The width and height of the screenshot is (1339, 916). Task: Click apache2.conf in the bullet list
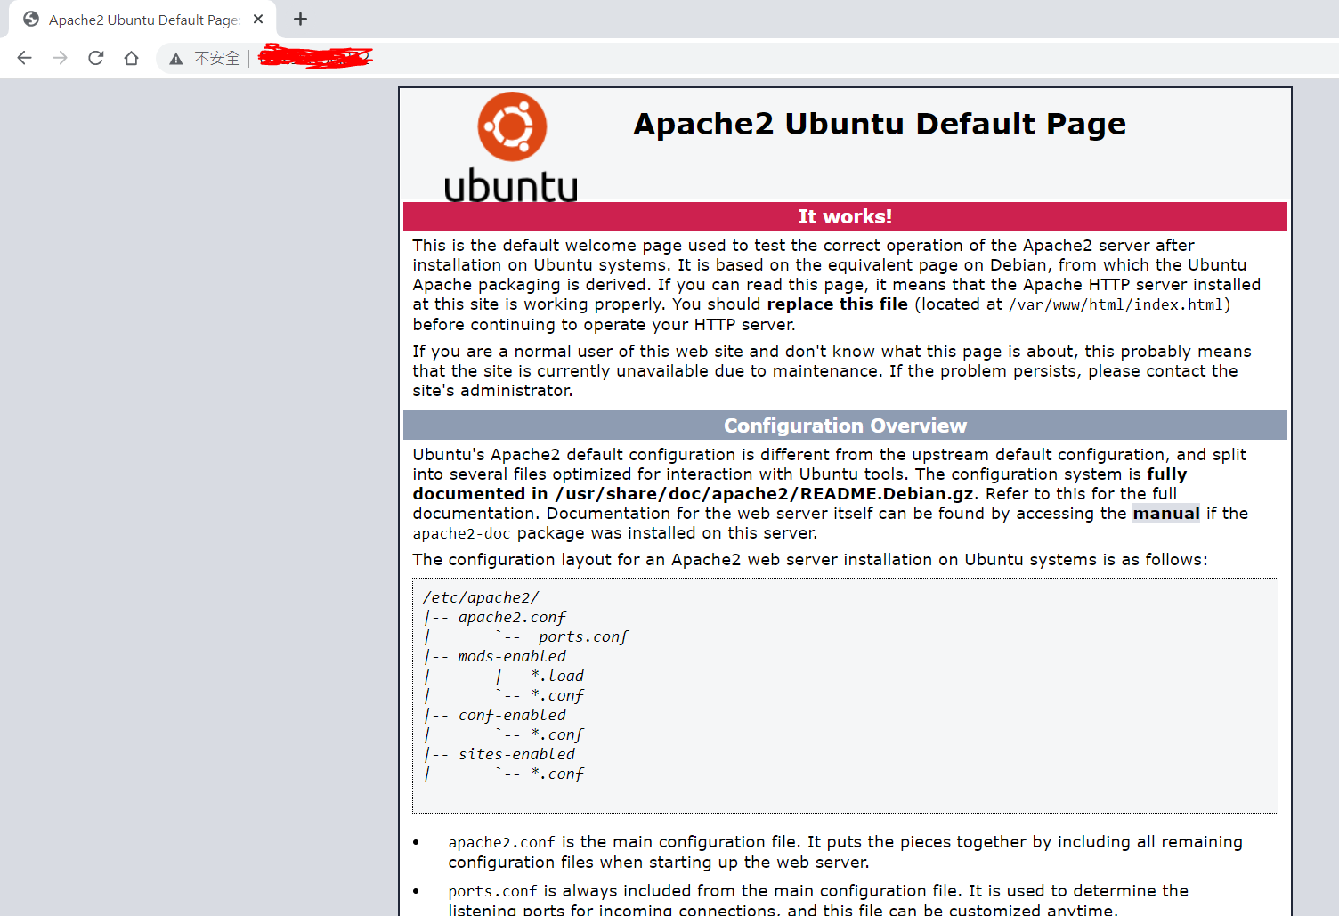click(501, 843)
